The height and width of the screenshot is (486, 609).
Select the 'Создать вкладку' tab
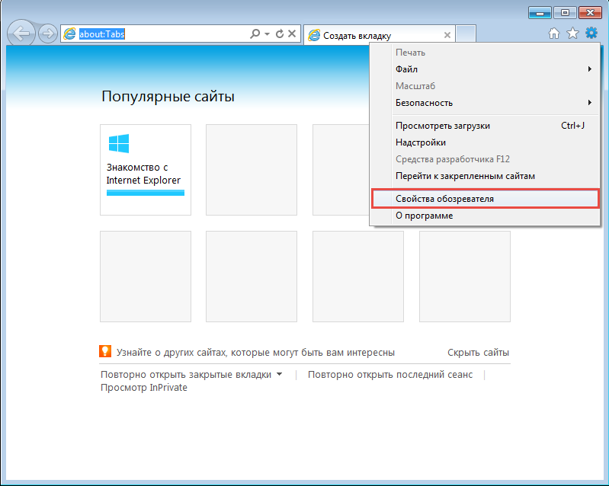coord(379,35)
